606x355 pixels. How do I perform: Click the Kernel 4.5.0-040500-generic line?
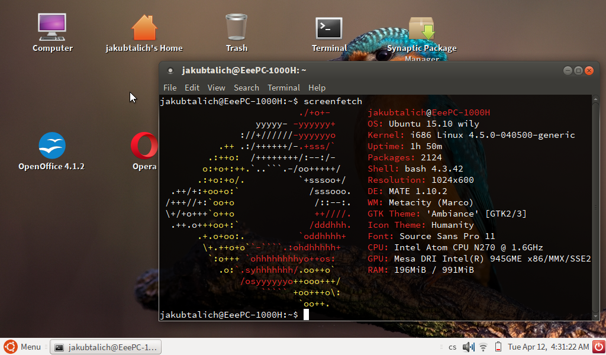point(471,135)
